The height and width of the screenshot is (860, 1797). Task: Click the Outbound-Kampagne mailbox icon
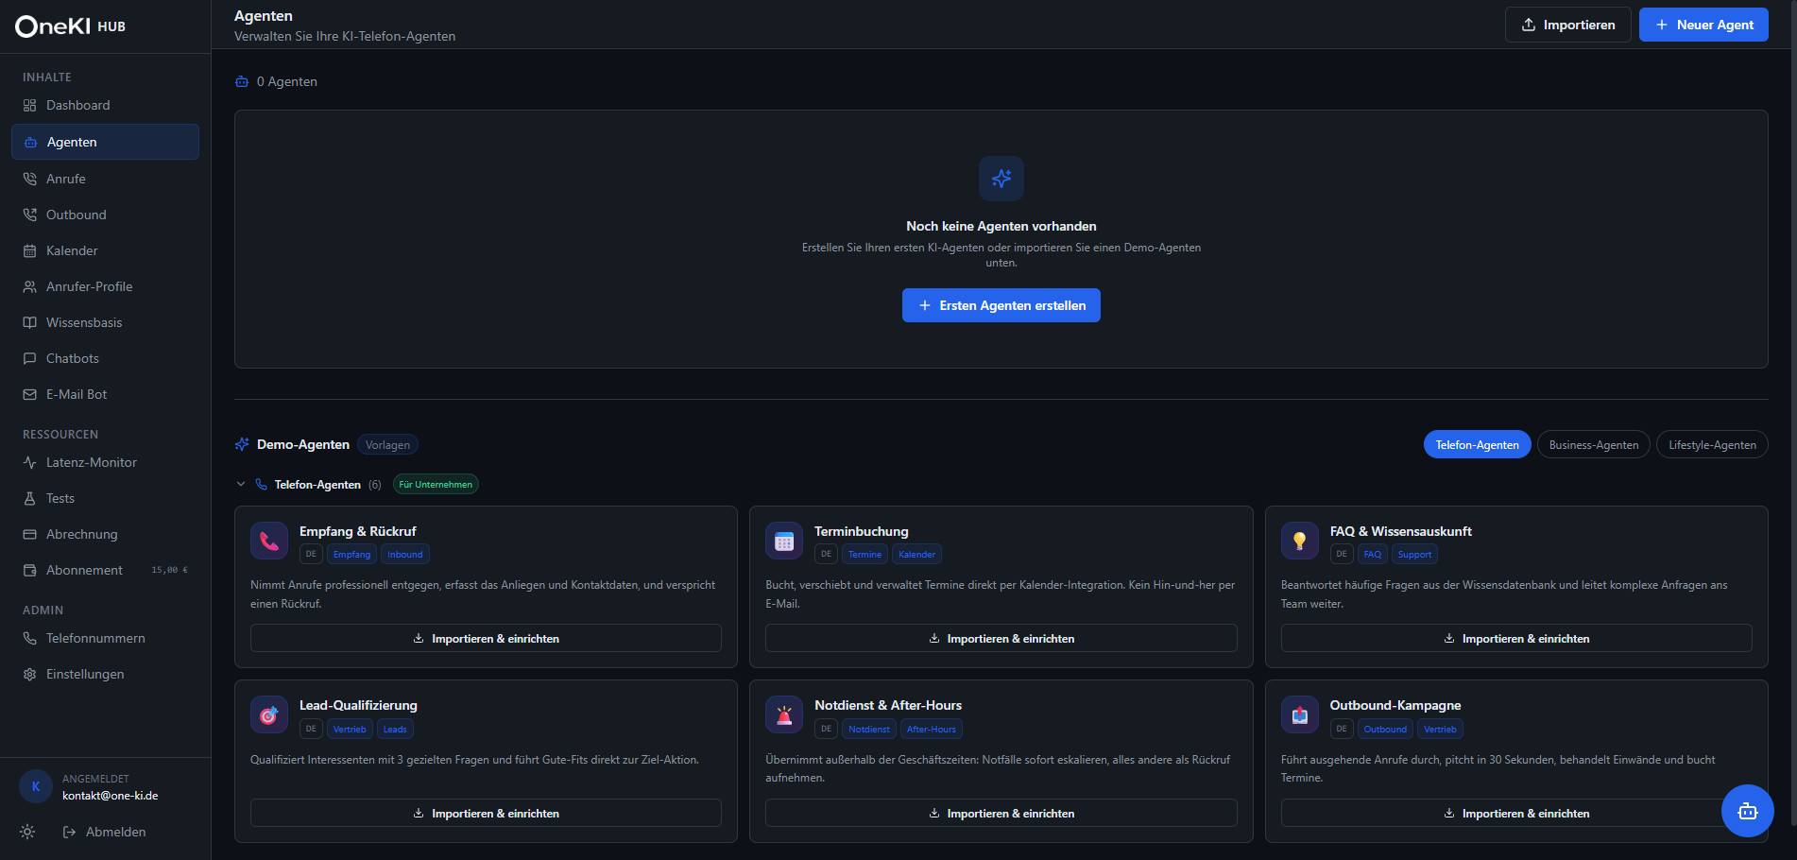[1300, 714]
